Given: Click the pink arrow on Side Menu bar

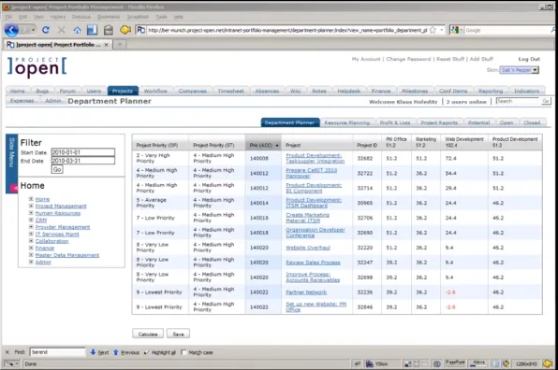Looking at the screenshot, I should (14, 188).
